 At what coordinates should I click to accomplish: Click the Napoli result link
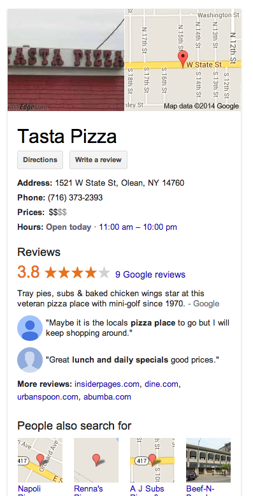coord(29,489)
